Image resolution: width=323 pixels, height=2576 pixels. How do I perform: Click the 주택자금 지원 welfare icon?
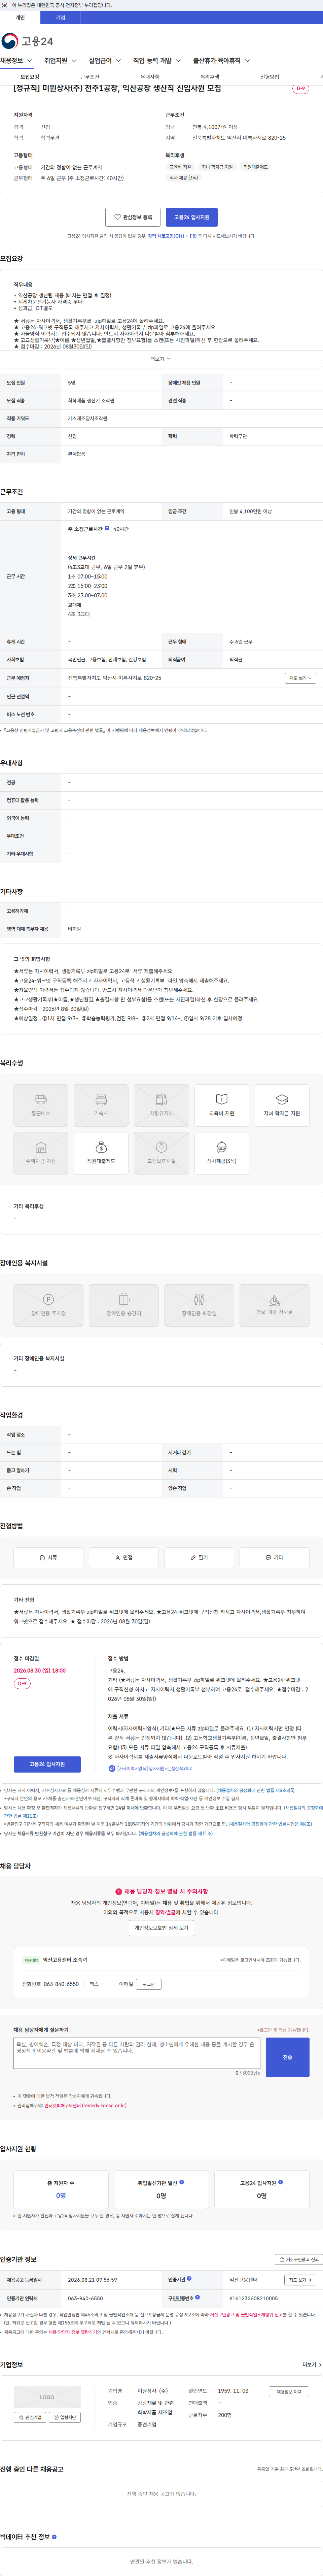click(x=41, y=1153)
